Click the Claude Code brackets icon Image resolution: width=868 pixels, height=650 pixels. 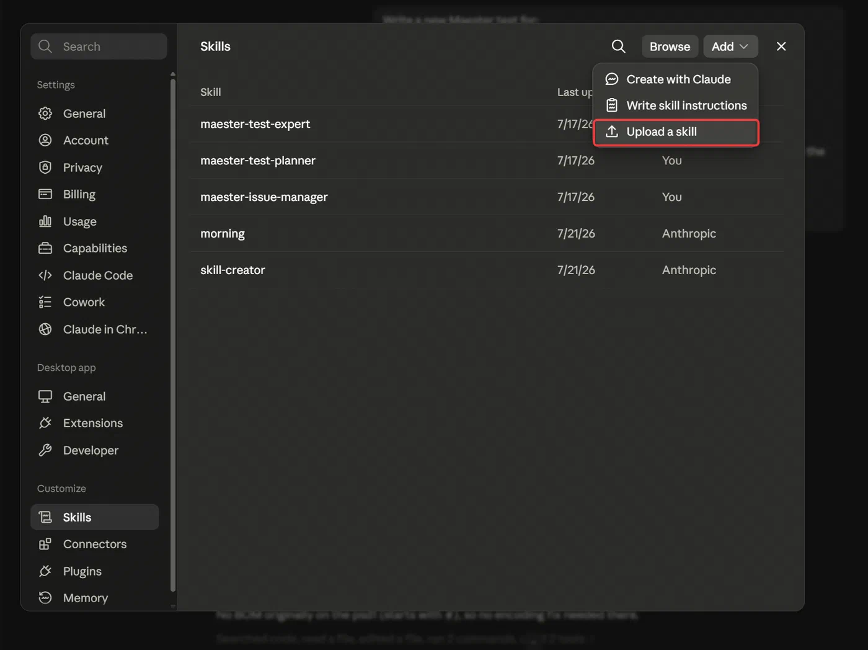[x=45, y=275]
